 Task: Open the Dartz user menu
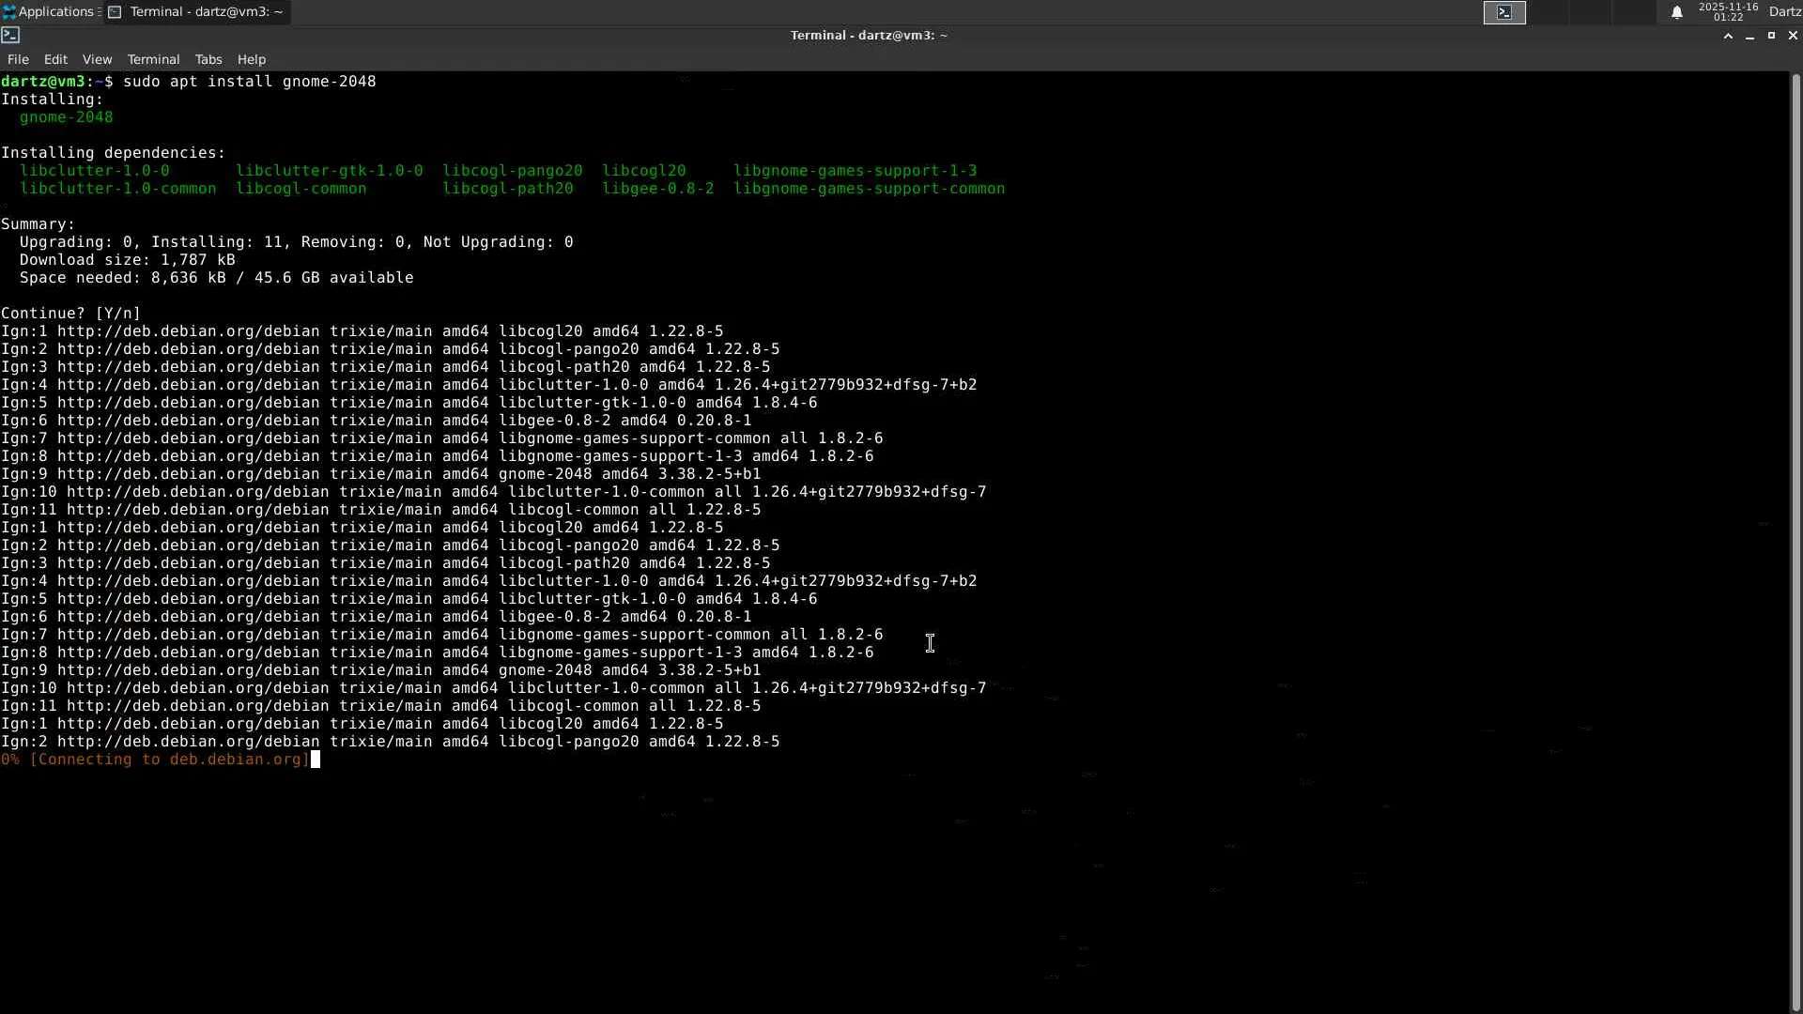coord(1784,12)
